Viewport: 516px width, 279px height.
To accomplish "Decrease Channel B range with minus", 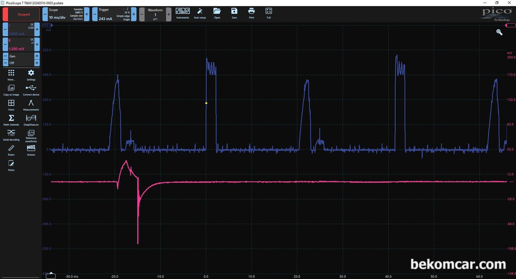I will (x=5, y=44).
